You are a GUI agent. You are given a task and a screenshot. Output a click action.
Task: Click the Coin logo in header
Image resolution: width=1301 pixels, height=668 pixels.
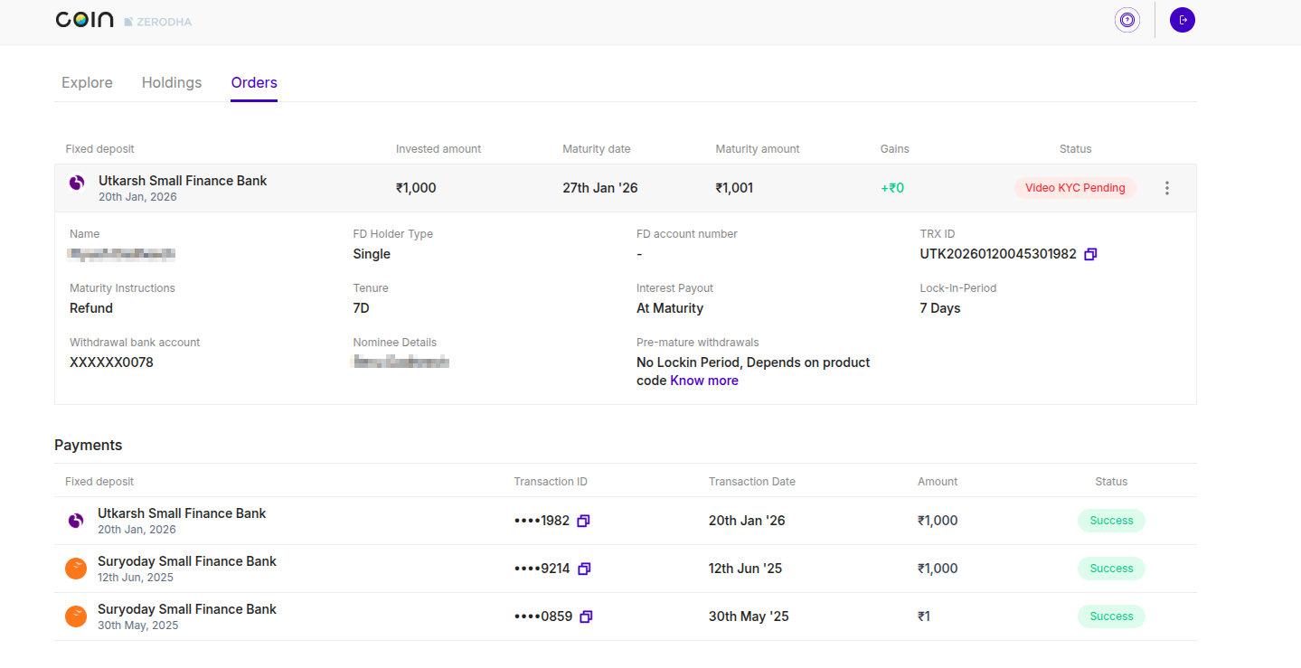point(84,20)
